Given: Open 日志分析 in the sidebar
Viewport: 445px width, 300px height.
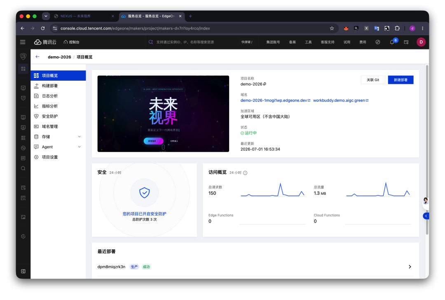Looking at the screenshot, I should click(x=58, y=96).
